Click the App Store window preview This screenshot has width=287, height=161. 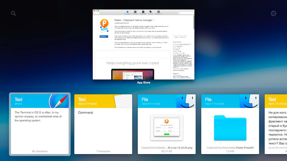143,44
